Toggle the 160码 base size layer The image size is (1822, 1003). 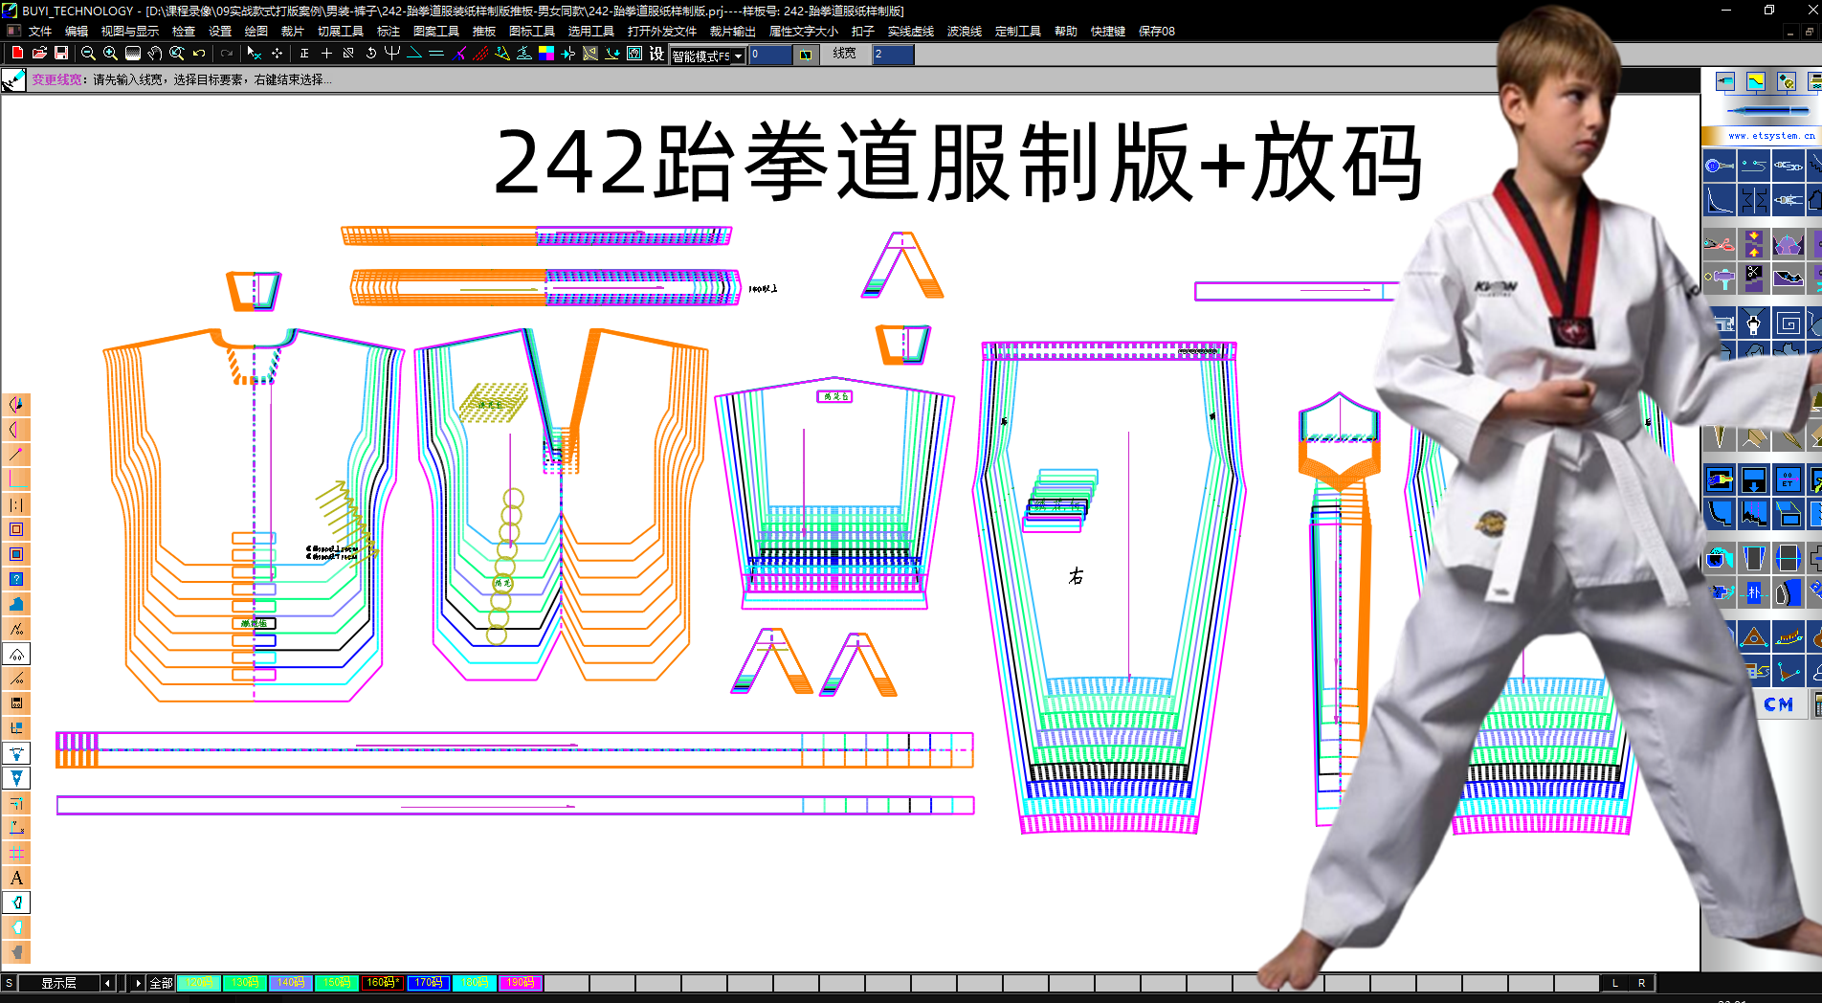pyautogui.click(x=383, y=983)
